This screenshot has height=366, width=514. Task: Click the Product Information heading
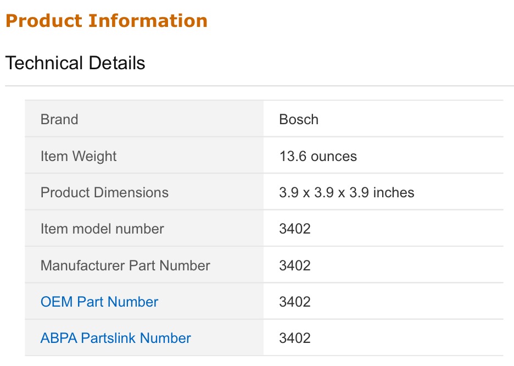point(107,21)
